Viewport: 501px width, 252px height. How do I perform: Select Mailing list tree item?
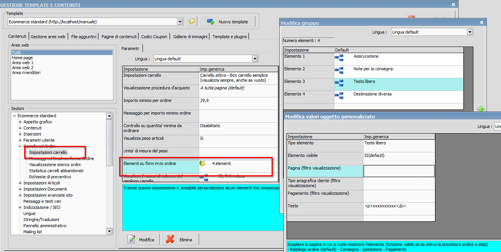point(33,232)
